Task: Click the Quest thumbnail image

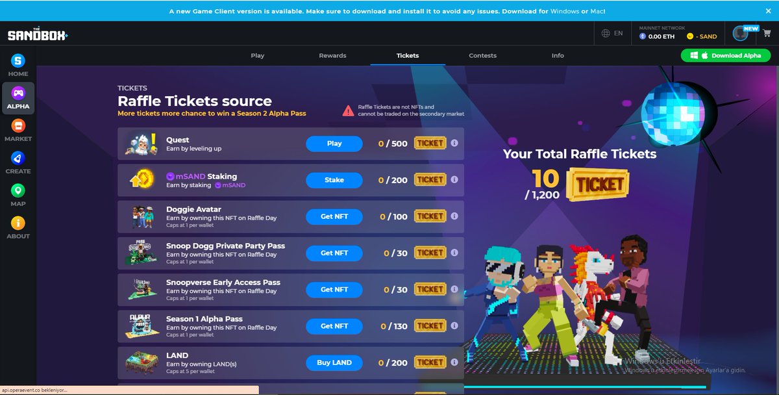Action: tap(142, 144)
